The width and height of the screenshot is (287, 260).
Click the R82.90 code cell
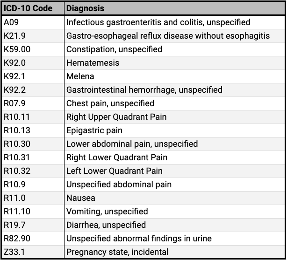pyautogui.click(x=33, y=238)
